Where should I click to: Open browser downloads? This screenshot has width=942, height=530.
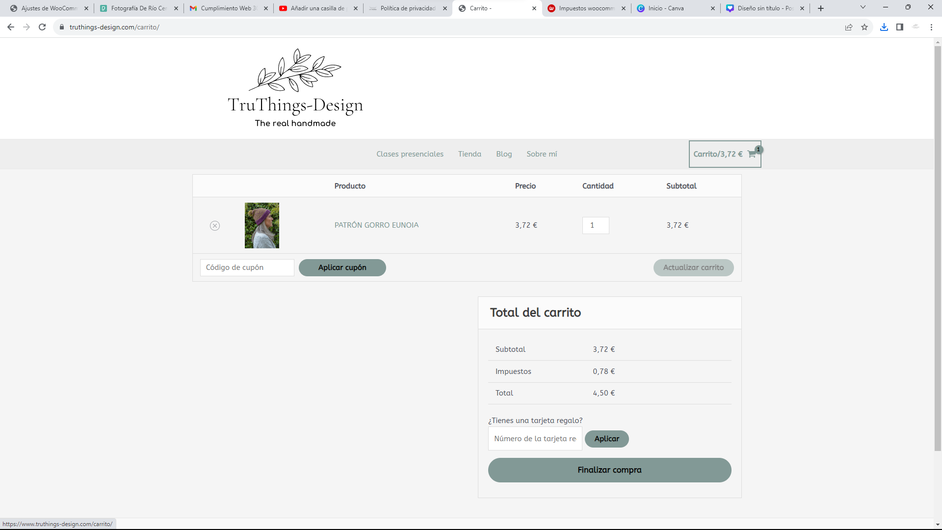[884, 27]
